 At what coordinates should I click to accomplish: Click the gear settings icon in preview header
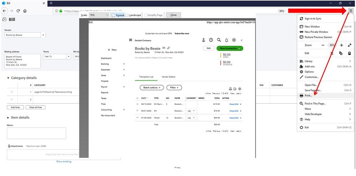[234, 40]
